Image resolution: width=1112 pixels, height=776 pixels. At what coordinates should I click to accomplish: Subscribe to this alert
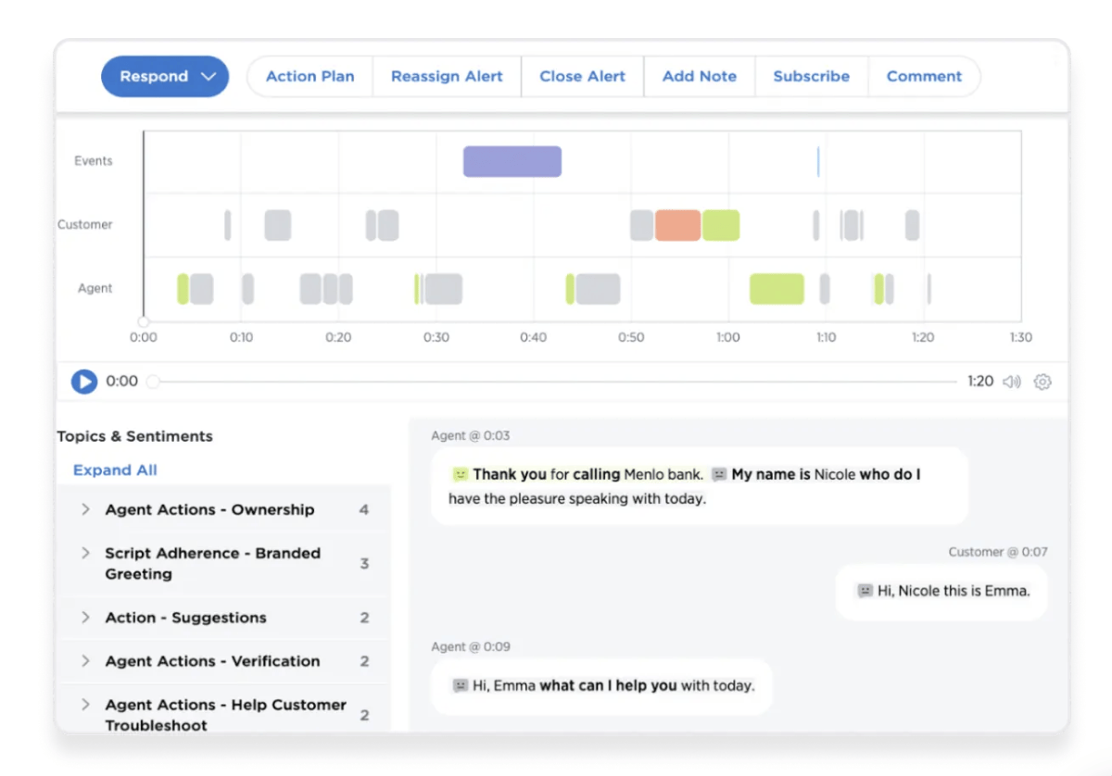[811, 76]
